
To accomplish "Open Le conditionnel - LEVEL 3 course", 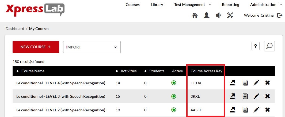I will click(x=61, y=96).
